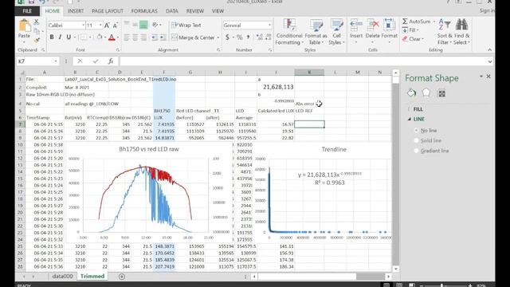Click the fill color bucket icon
This screenshot has height=287, width=510.
tap(100, 37)
